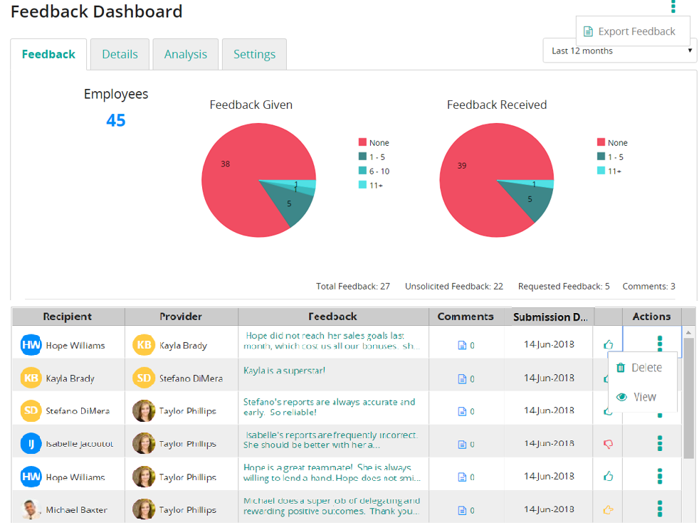Switch to the Details tab
699x525 pixels.
[x=120, y=54]
